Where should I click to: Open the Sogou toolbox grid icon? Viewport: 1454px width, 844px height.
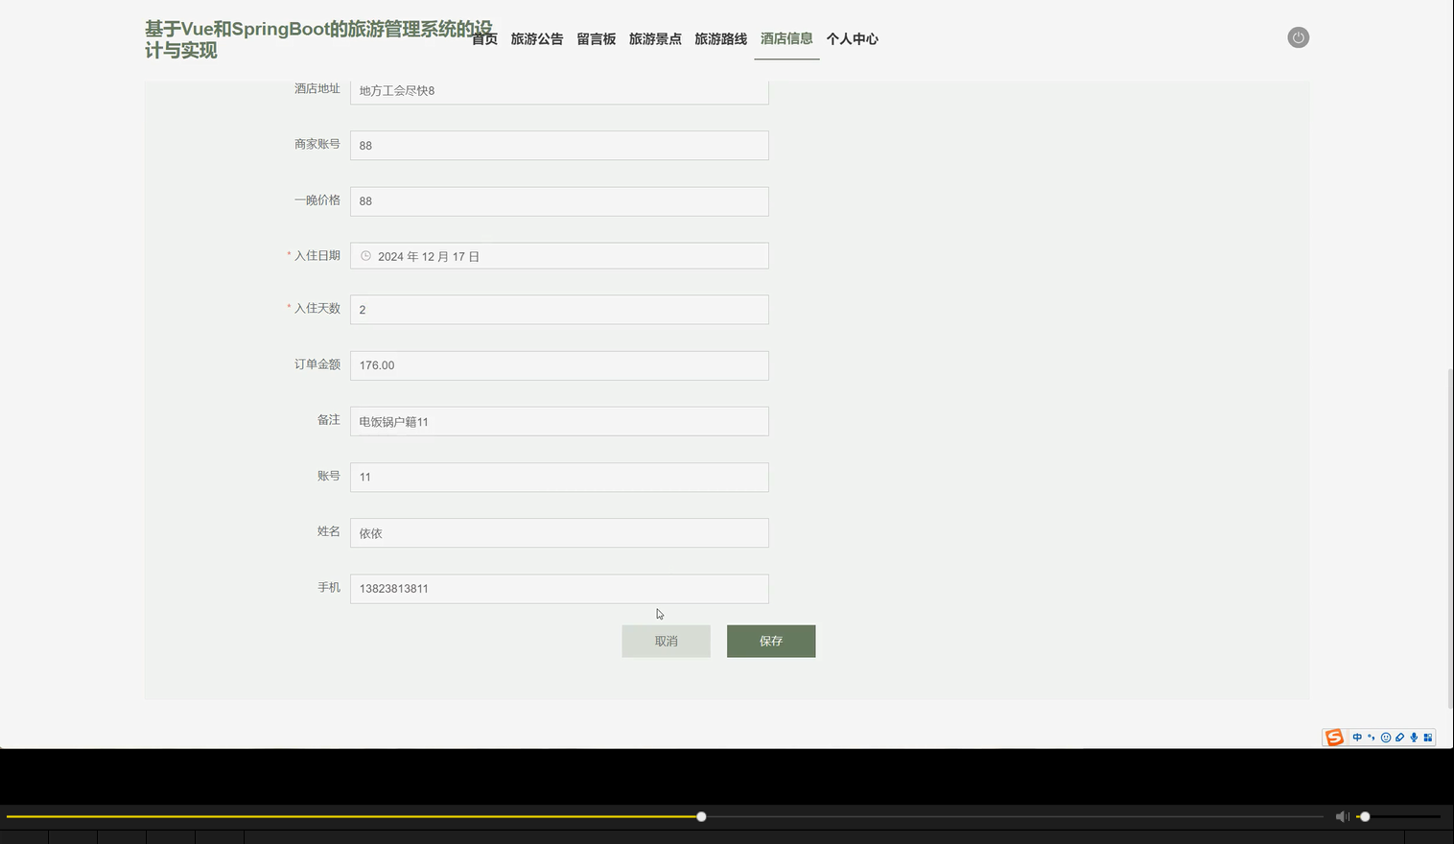pos(1427,738)
